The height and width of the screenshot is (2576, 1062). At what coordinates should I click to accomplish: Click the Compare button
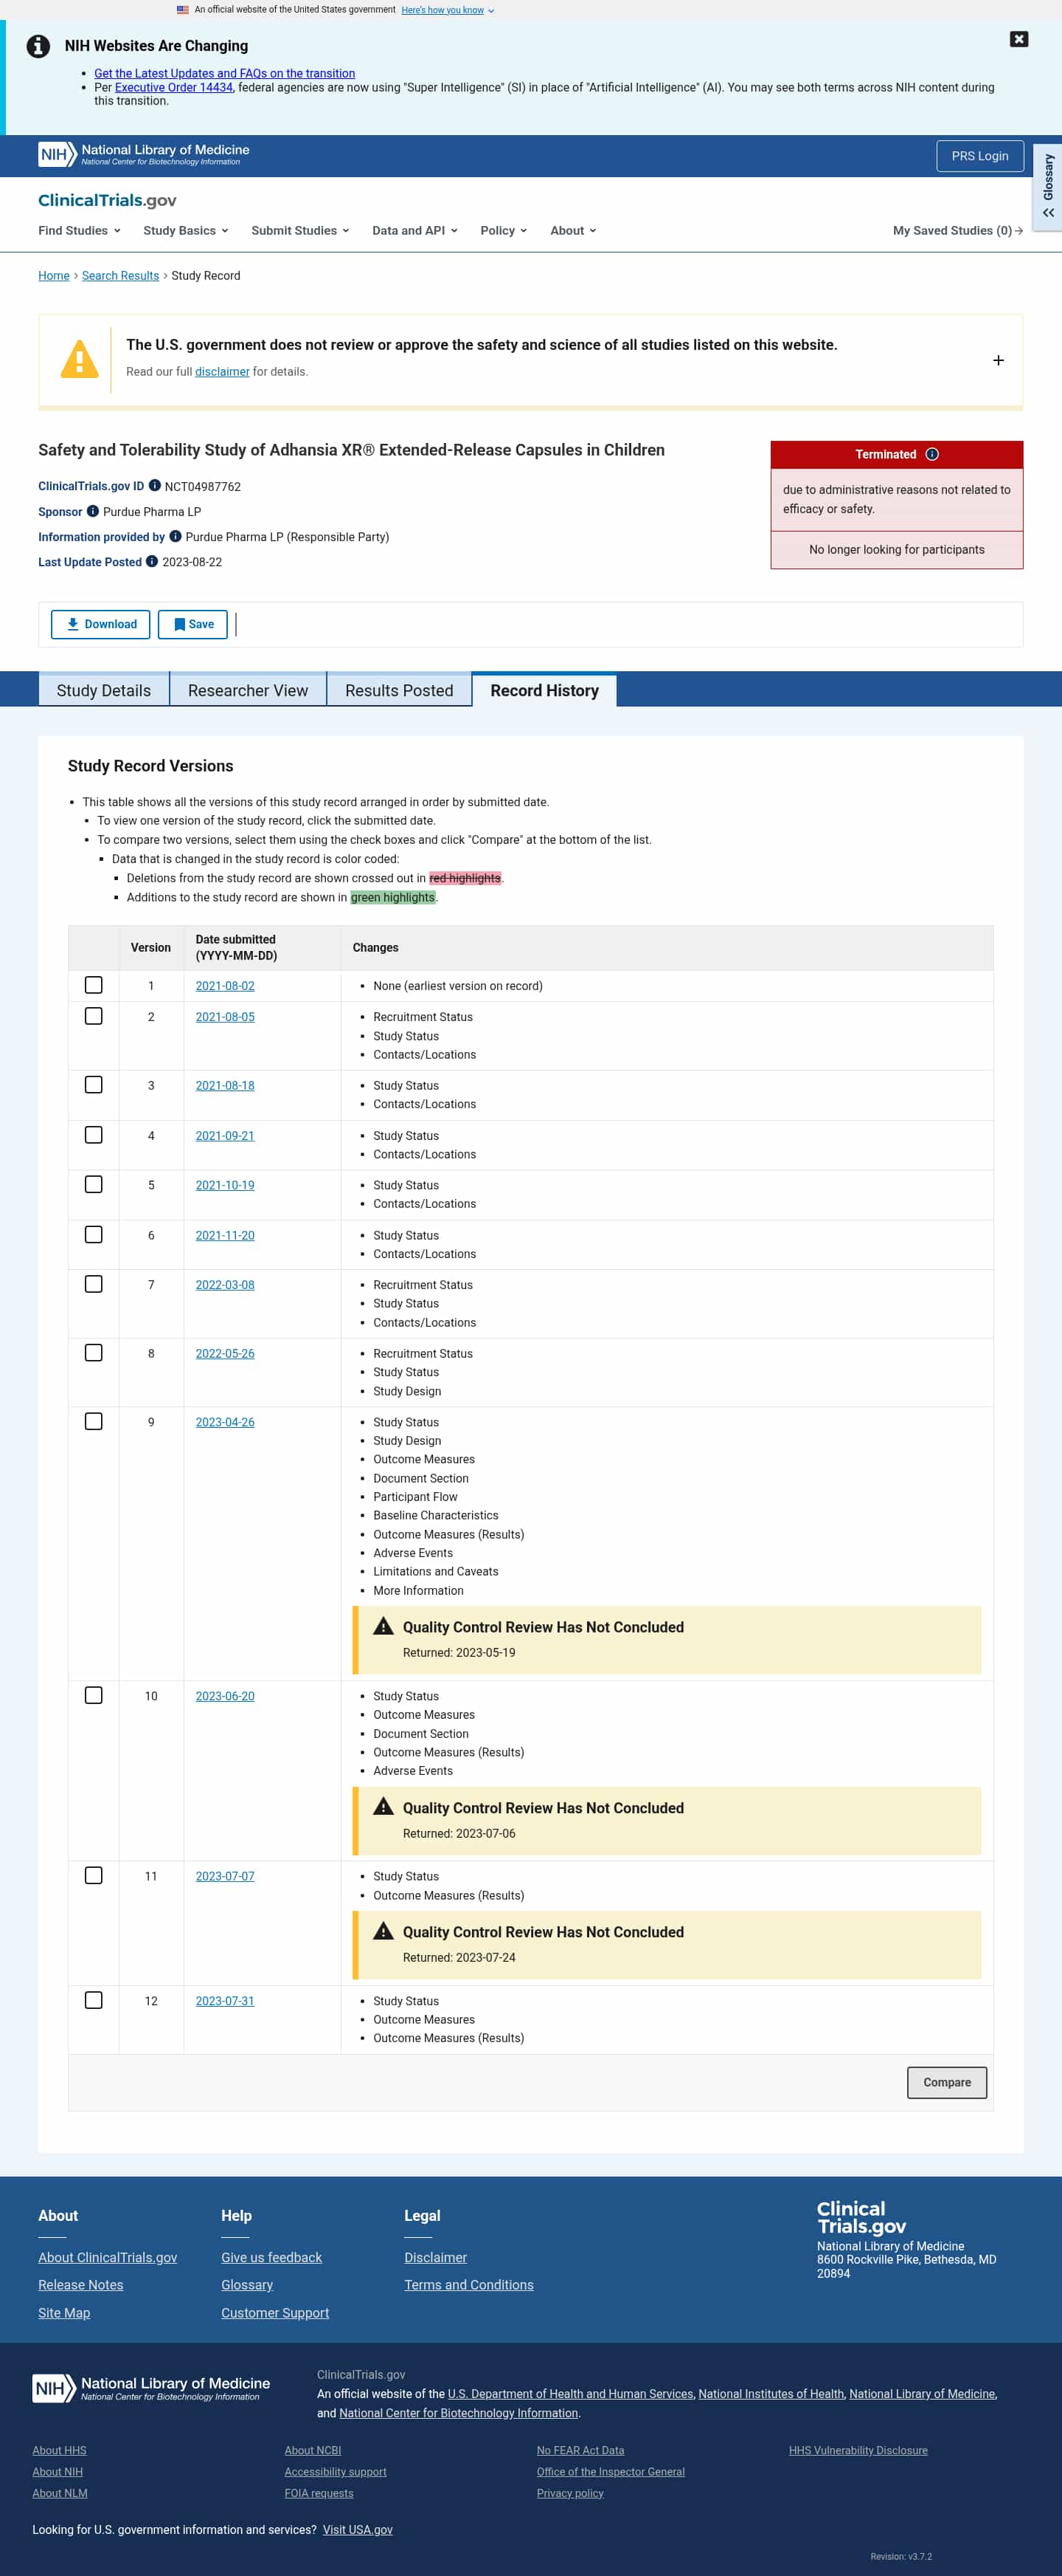946,2082
